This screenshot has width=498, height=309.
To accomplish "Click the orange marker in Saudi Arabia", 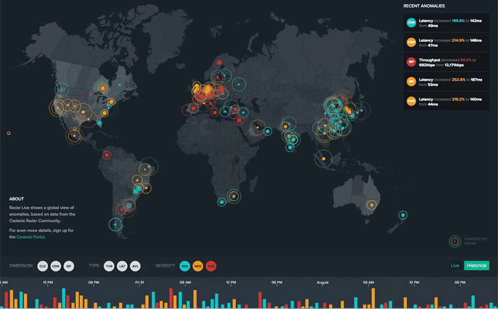I will (x=257, y=127).
